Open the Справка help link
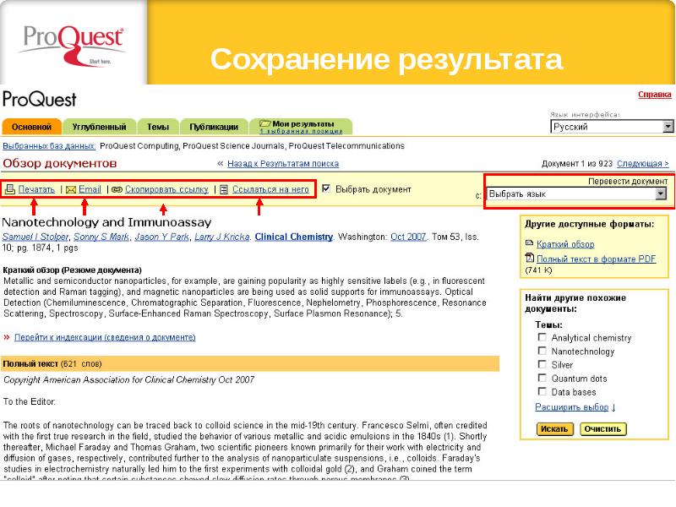676x507 pixels. [x=655, y=94]
